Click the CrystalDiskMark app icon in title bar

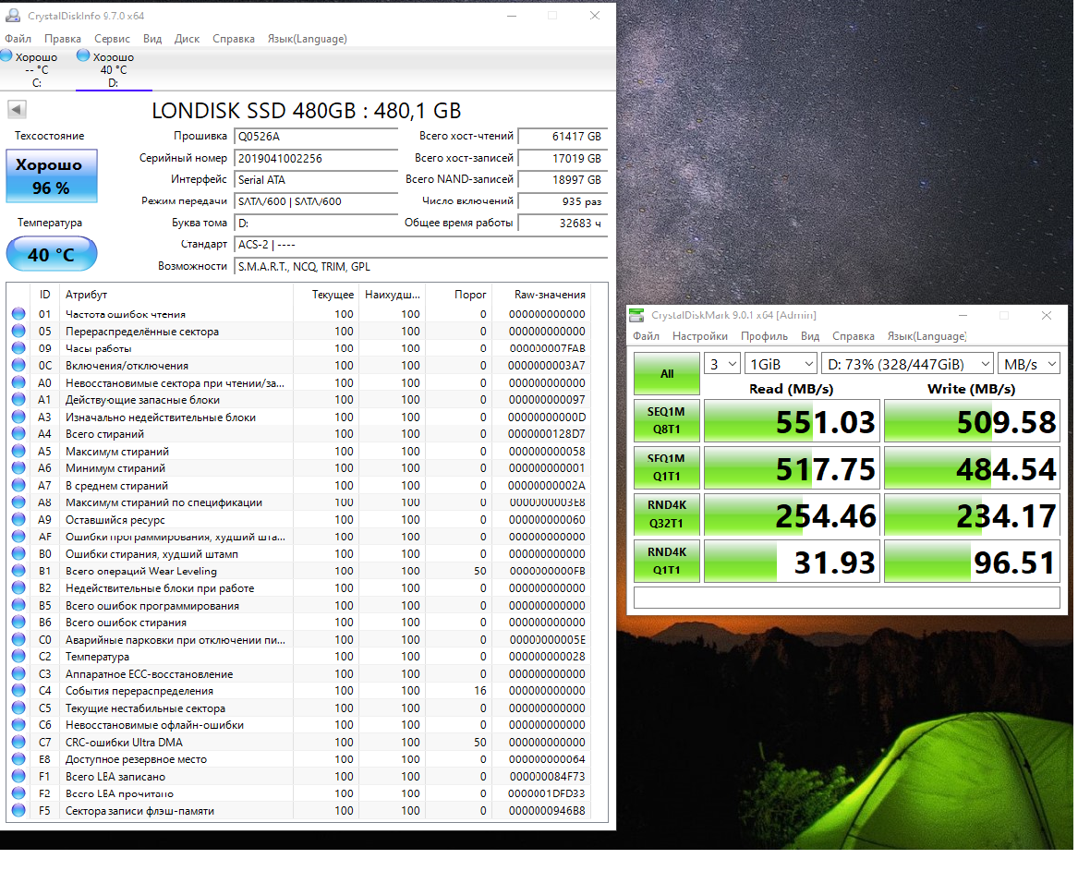click(x=636, y=315)
